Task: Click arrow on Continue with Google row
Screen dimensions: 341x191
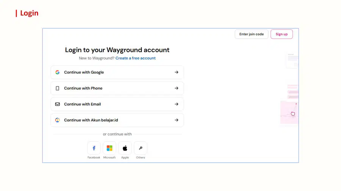Action: [x=176, y=72]
